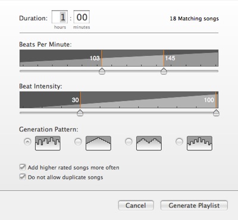Select the stepped rise-and-fall pattern icon

click(x=199, y=143)
